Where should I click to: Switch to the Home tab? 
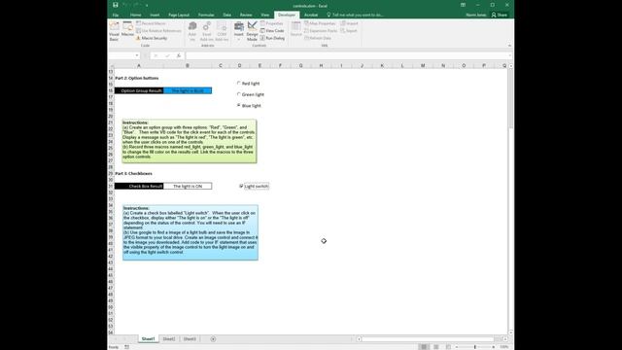click(136, 15)
